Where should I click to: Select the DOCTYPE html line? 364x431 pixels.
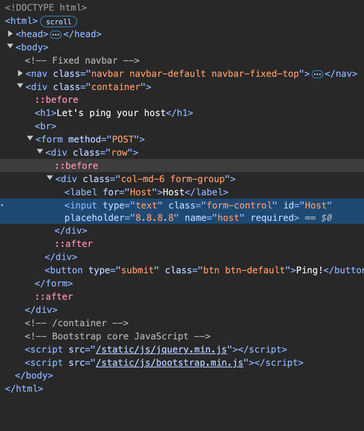[46, 8]
